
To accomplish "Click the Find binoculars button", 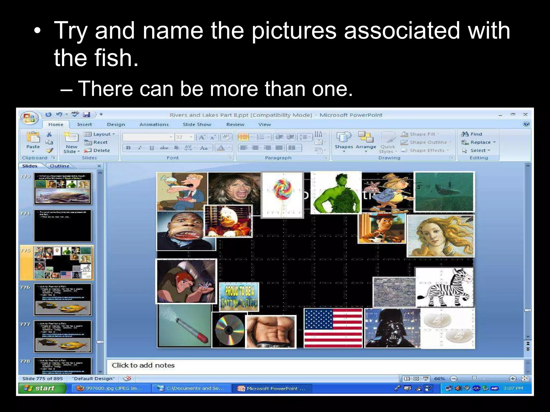I will 472,134.
